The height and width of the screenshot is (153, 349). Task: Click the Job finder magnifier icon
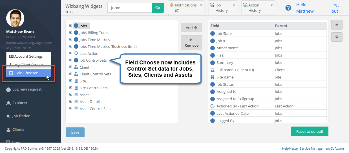(8, 116)
